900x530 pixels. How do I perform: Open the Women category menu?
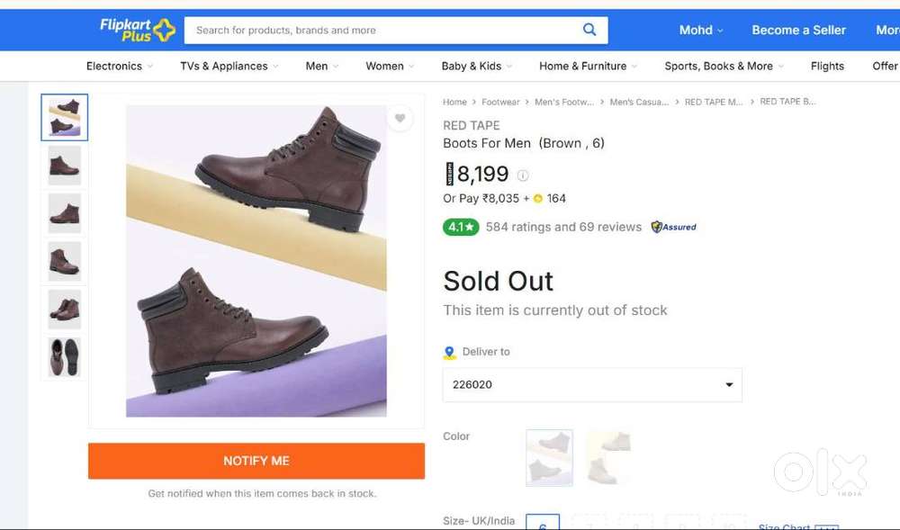coord(389,66)
